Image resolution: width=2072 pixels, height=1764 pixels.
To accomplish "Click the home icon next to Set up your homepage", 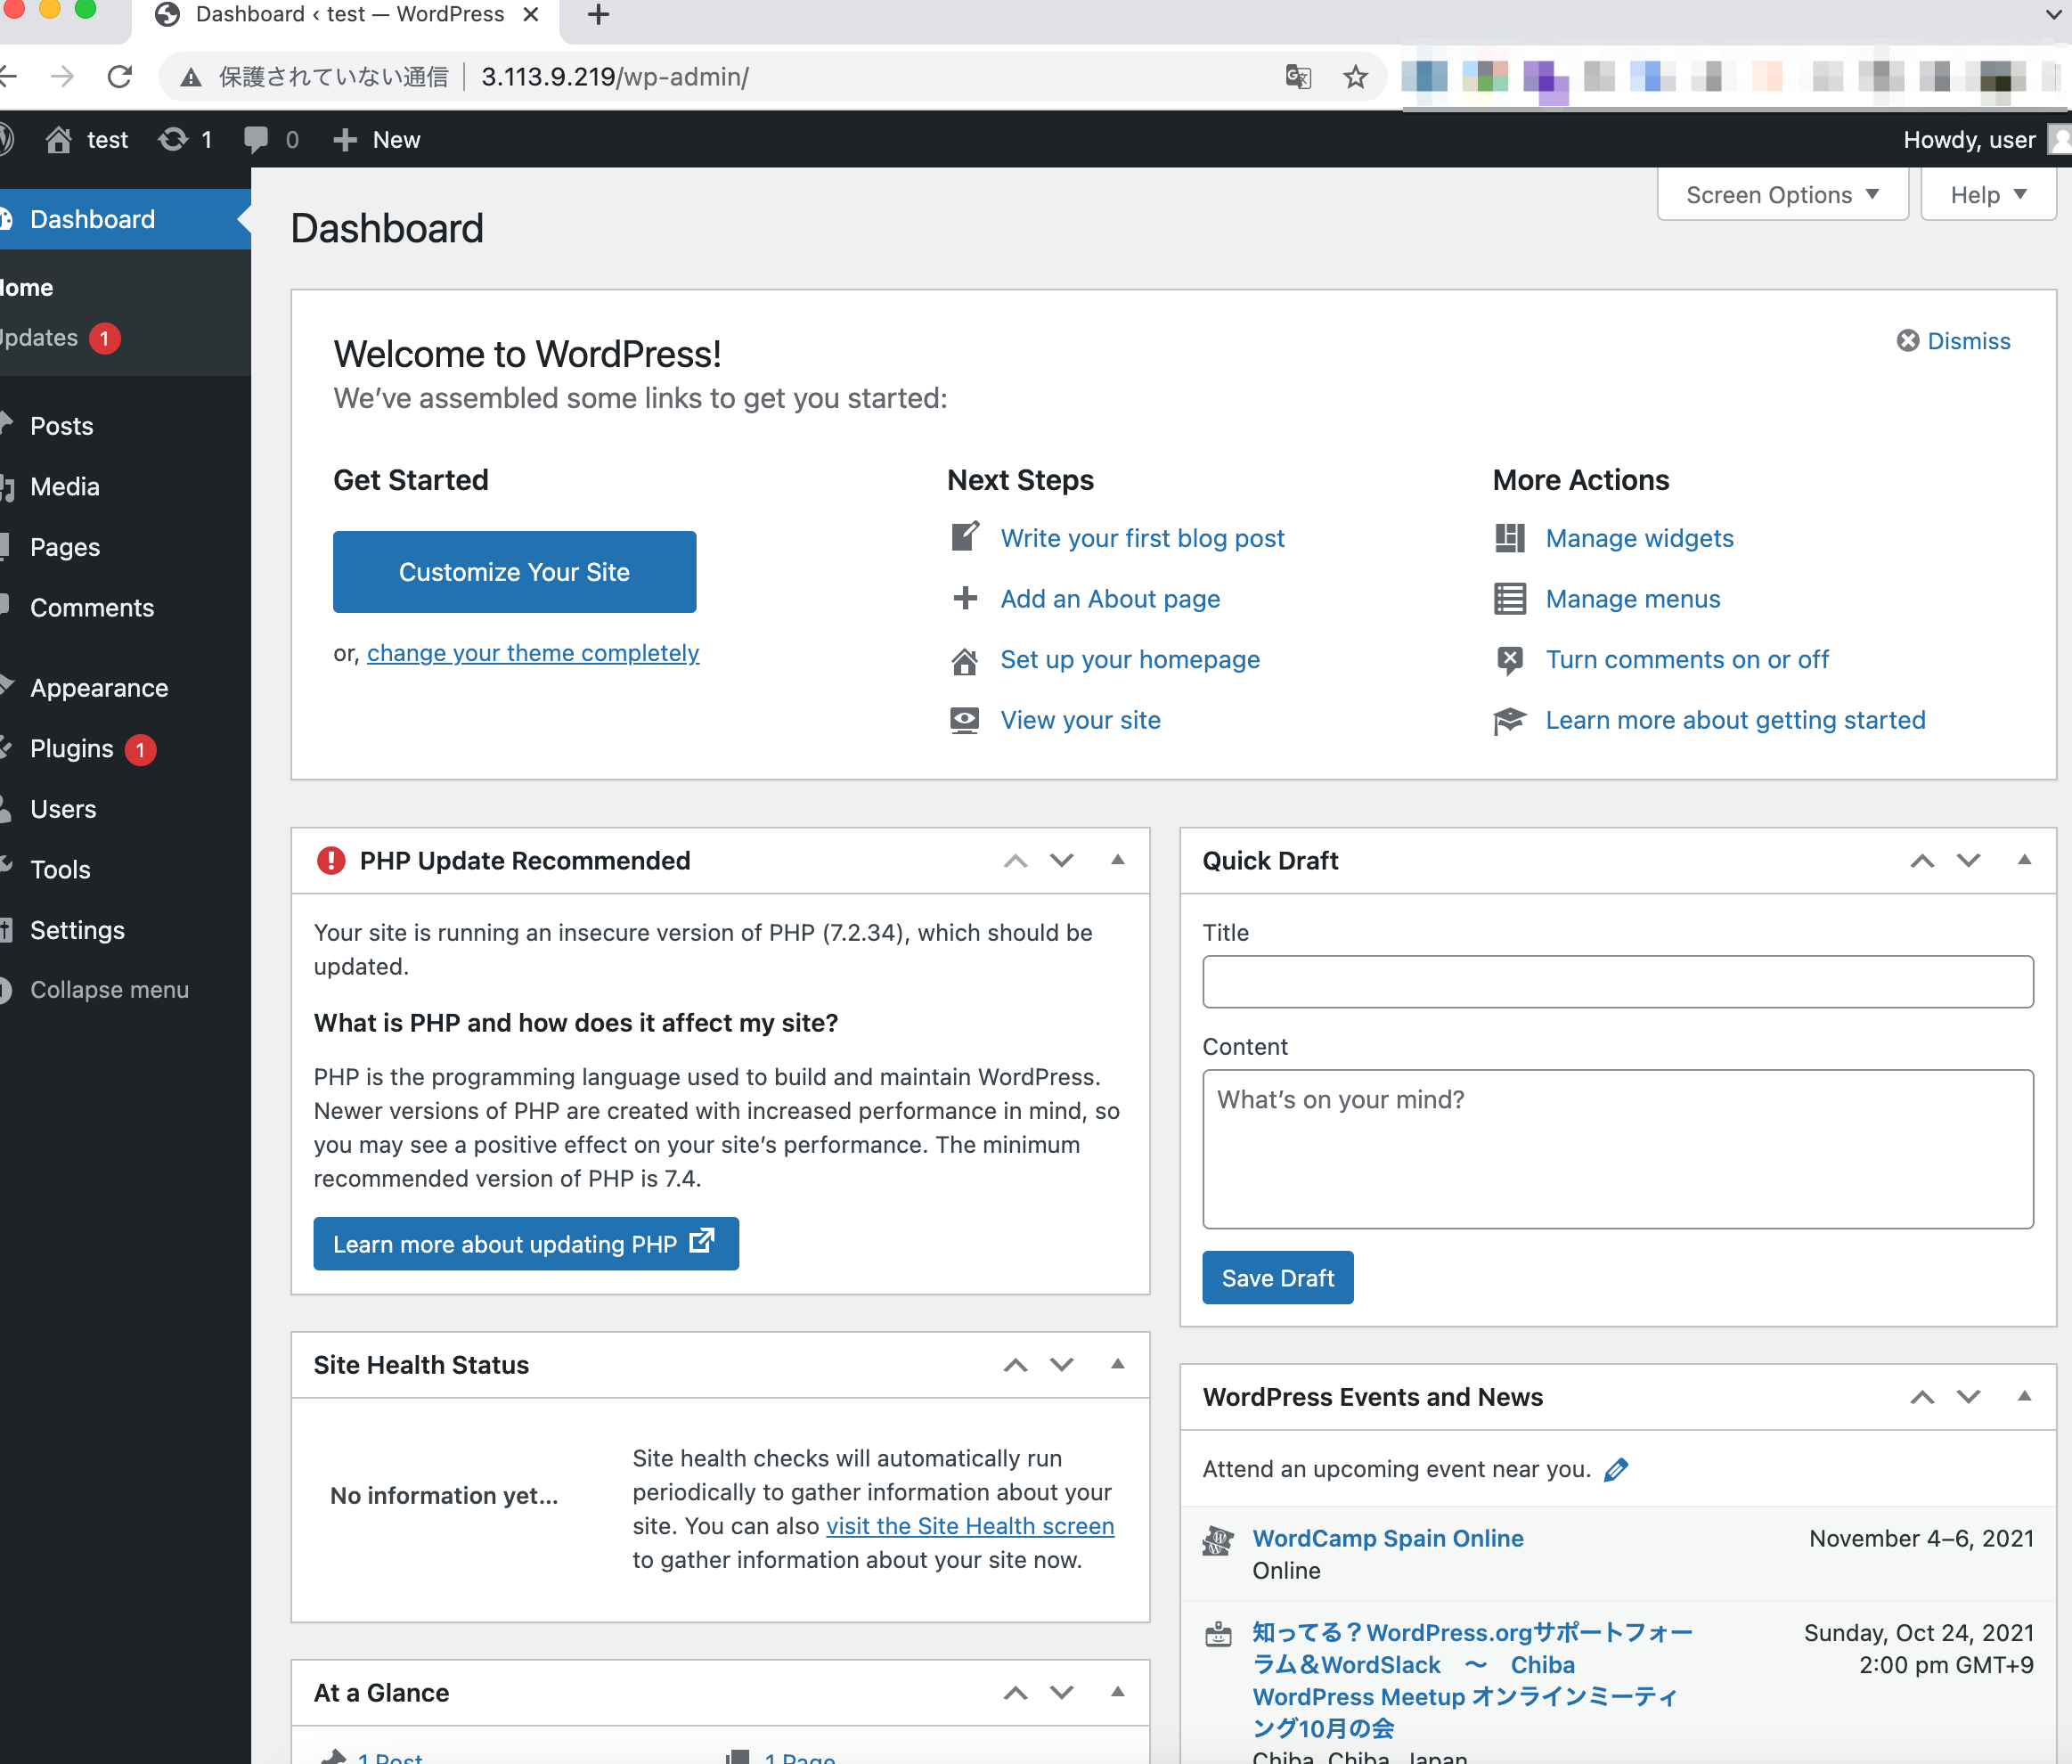I will pos(963,659).
